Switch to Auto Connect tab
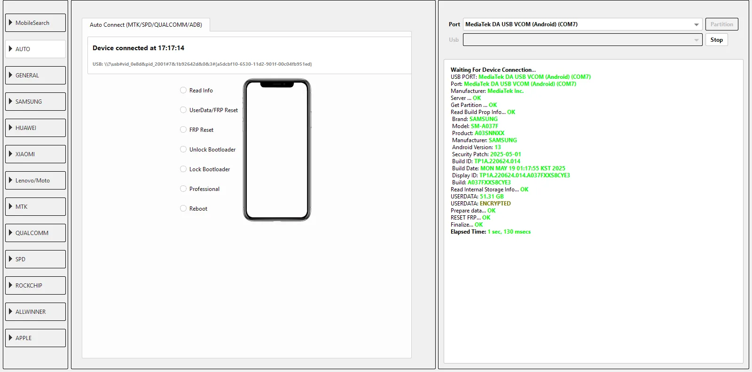Image resolution: width=752 pixels, height=372 pixels. pos(146,25)
